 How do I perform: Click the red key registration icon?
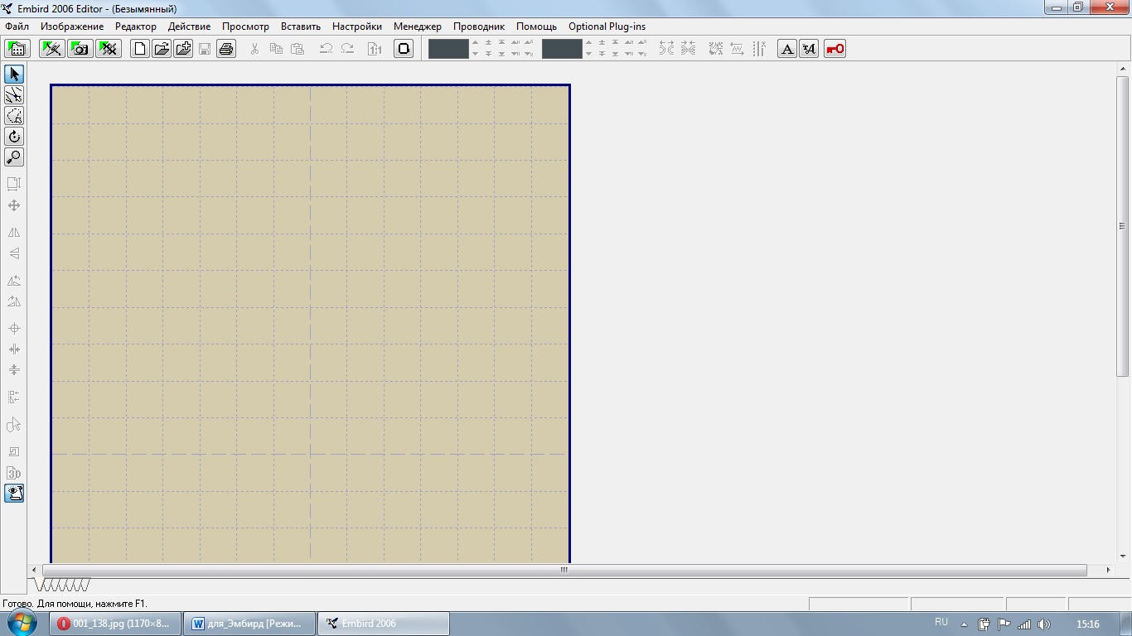pos(834,49)
